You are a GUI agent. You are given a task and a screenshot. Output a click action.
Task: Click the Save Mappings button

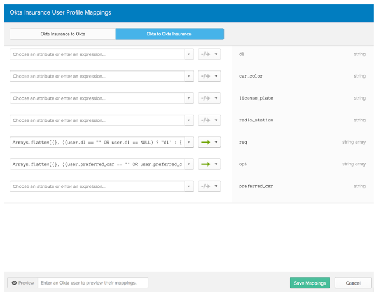pyautogui.click(x=310, y=283)
